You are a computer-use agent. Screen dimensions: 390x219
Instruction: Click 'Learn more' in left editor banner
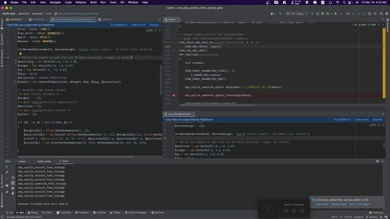(138, 25)
